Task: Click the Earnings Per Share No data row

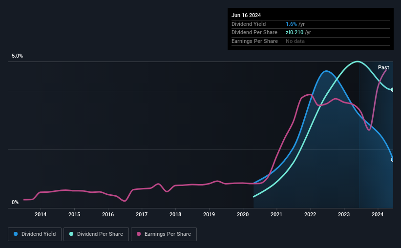Action: coord(311,41)
